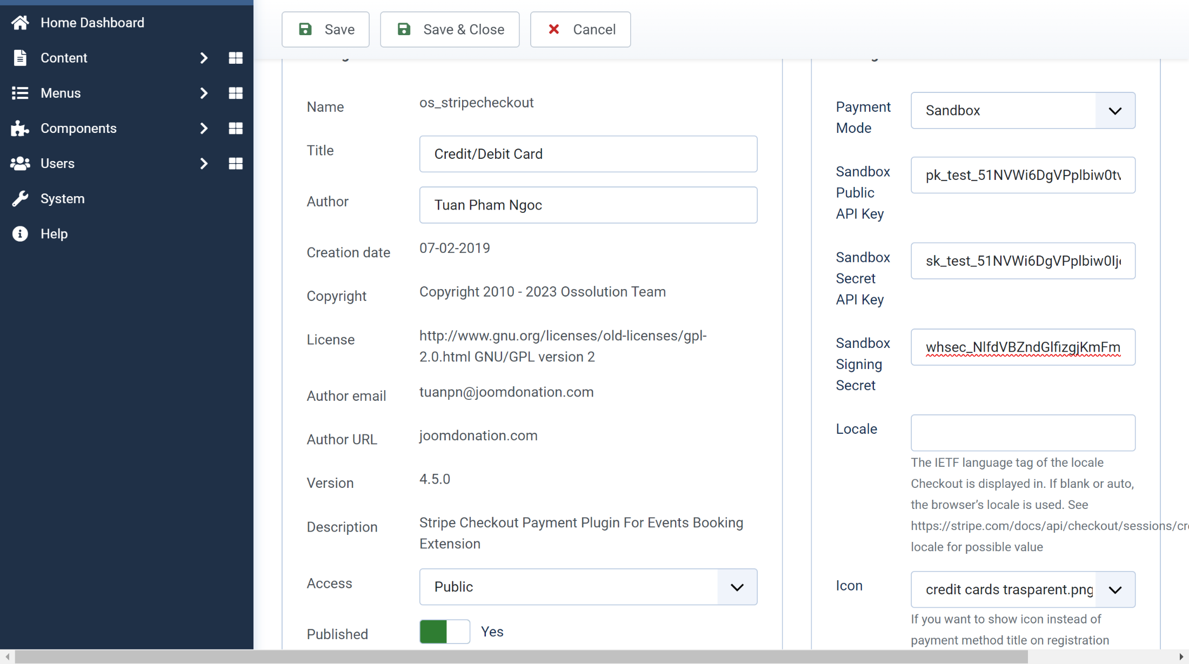Expand the Content menu chevron

[x=204, y=58]
